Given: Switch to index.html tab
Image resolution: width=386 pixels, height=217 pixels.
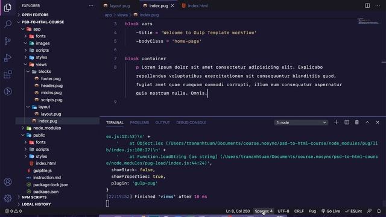Looking at the screenshot, I should 198,5.
